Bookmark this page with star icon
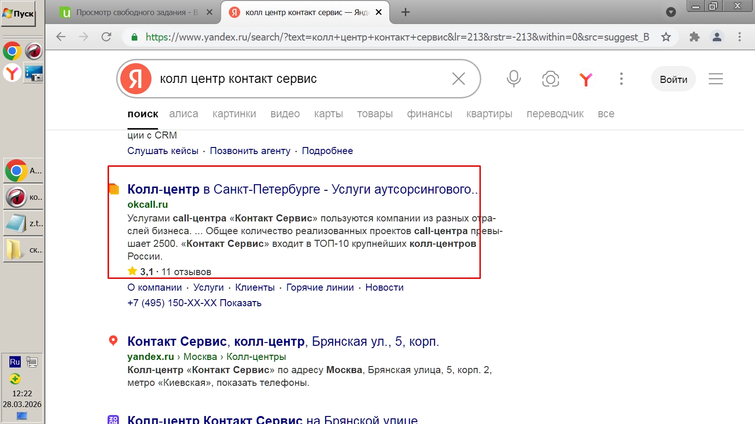 pyautogui.click(x=666, y=37)
